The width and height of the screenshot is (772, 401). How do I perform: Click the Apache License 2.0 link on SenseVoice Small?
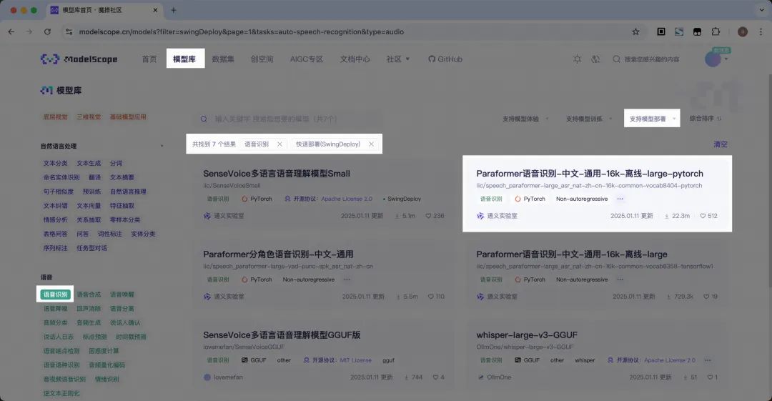pos(347,199)
